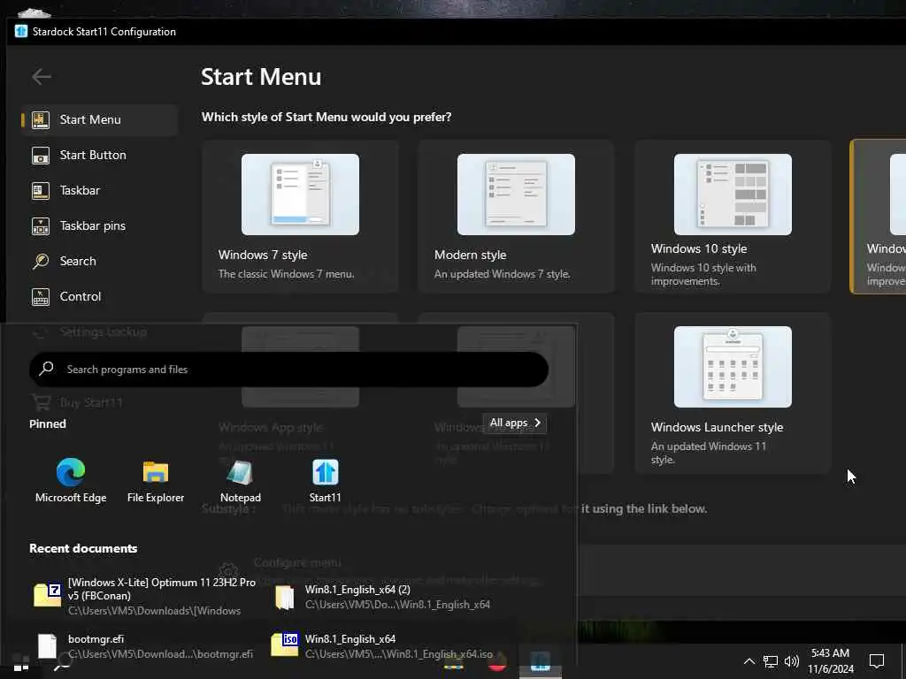906x679 pixels.
Task: Click the Taskbar sidebar icon
Action: (41, 191)
